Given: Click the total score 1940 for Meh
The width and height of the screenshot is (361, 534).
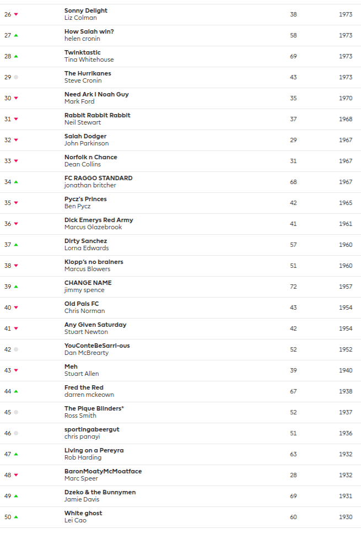Looking at the screenshot, I should [x=346, y=370].
